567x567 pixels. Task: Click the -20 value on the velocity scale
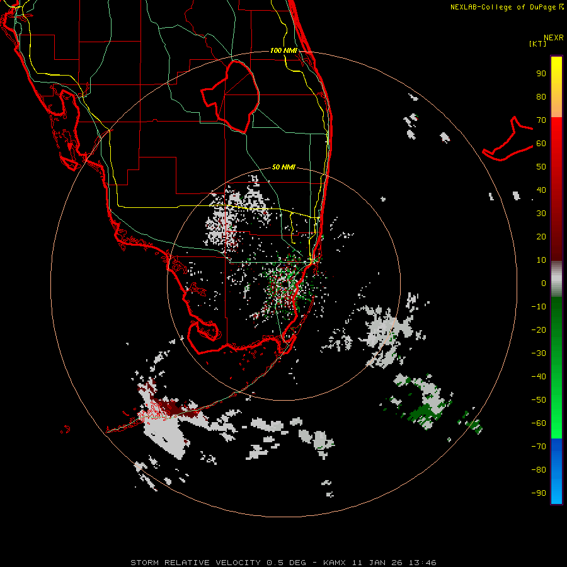[539, 329]
